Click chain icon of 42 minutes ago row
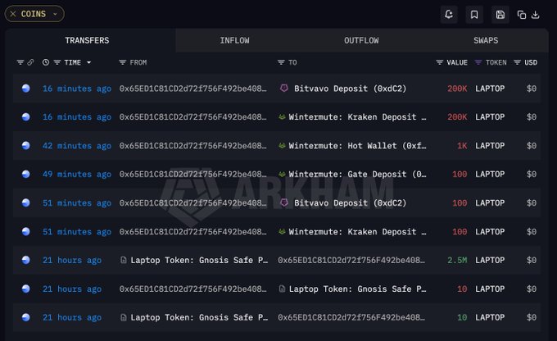The image size is (557, 341). [x=26, y=145]
